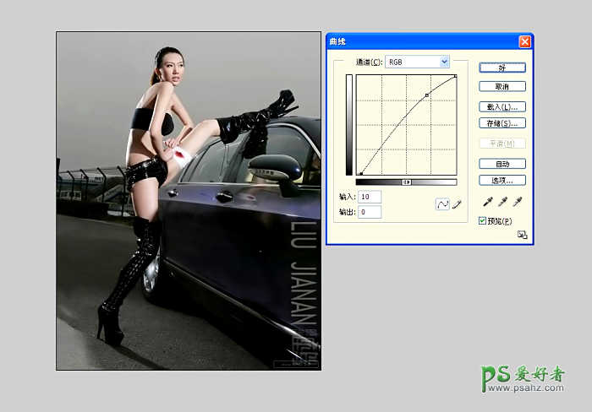Uncheck the 预览 preview checkbox
This screenshot has height=412, width=592.
(483, 220)
